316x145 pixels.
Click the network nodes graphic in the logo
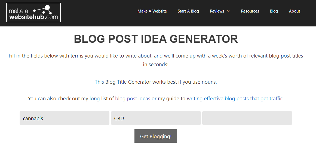pyautogui.click(x=43, y=10)
